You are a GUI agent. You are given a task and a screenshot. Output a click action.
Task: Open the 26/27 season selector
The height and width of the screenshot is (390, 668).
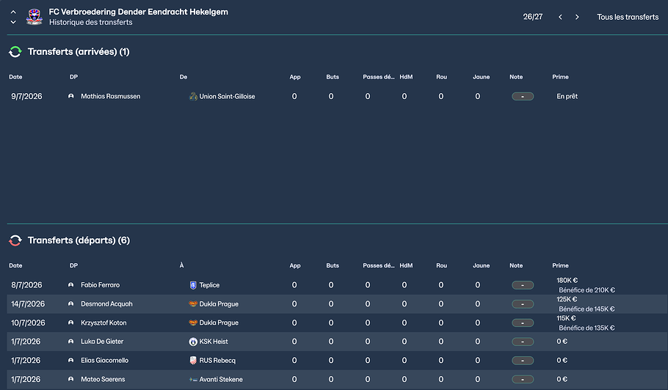coord(532,17)
